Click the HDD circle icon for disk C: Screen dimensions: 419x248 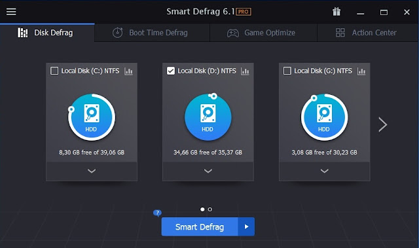(x=92, y=117)
